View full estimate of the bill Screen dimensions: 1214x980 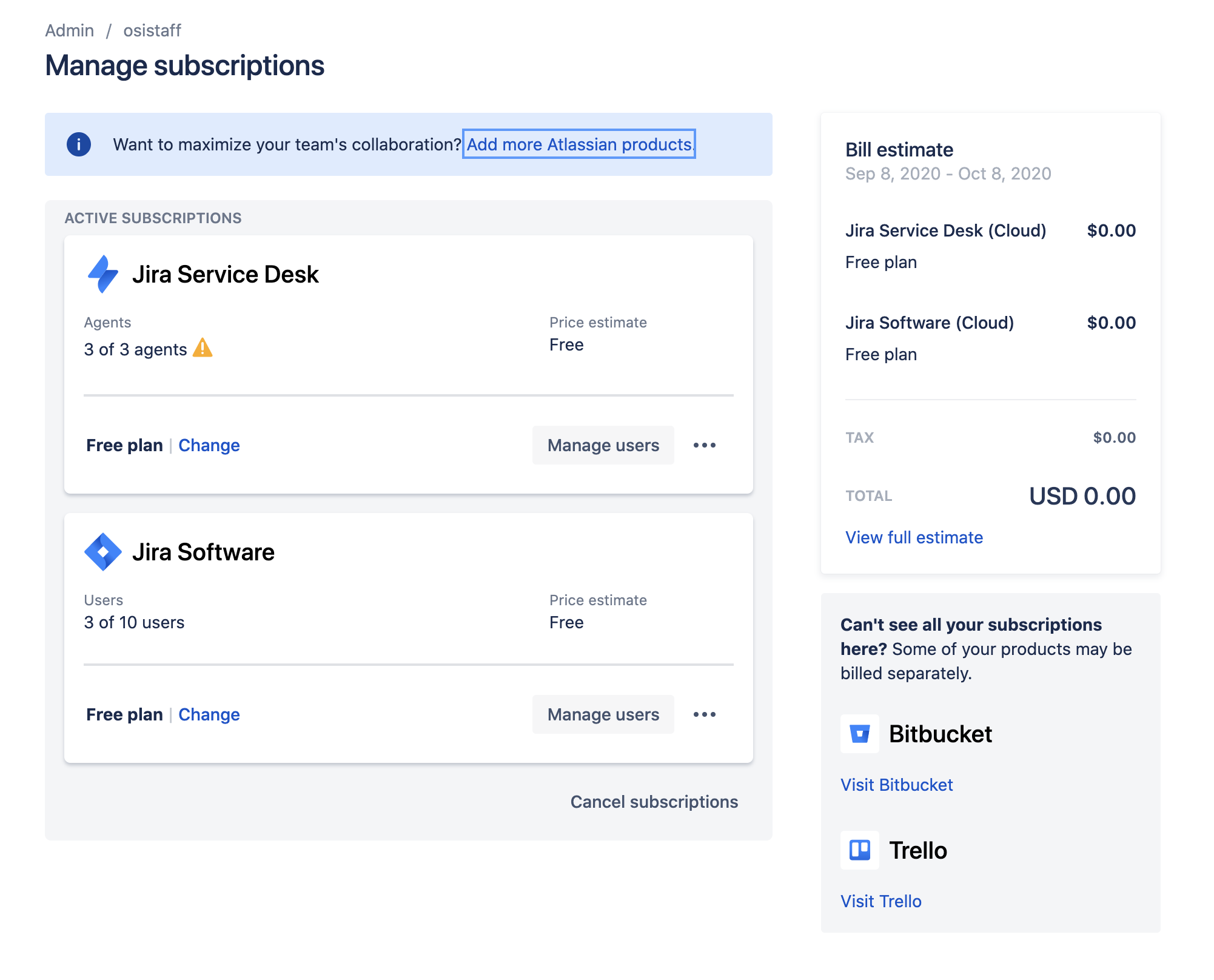(914, 537)
